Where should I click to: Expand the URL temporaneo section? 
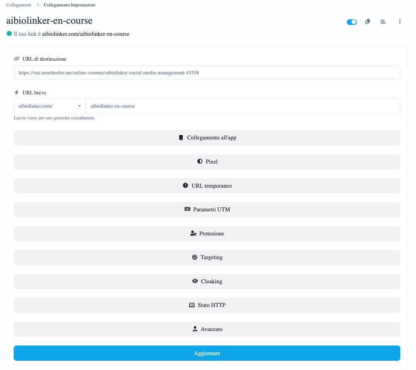(207, 186)
